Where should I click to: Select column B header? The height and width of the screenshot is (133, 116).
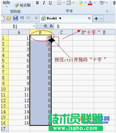(40, 32)
